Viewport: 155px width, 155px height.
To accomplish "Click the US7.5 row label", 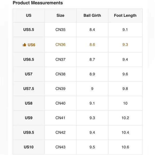I will pyautogui.click(x=29, y=89).
